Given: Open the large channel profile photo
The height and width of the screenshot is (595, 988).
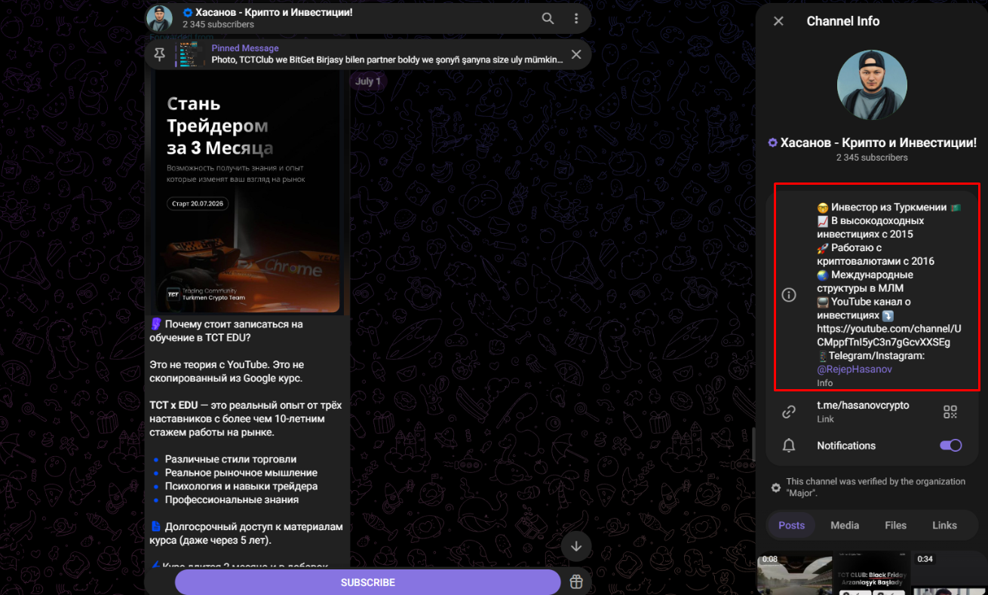Looking at the screenshot, I should coord(872,85).
